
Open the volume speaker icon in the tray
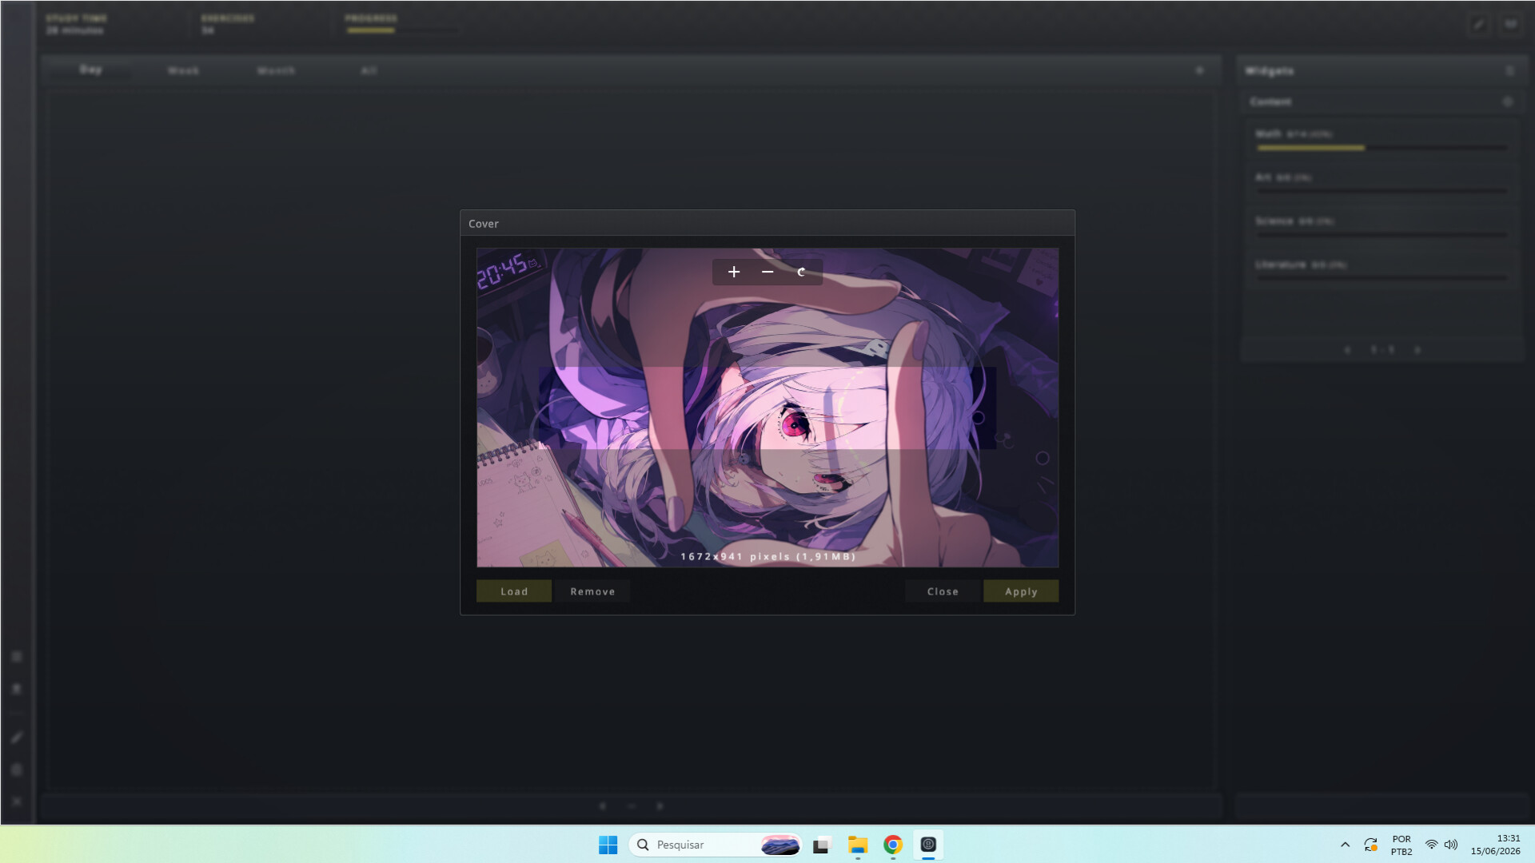1451,845
